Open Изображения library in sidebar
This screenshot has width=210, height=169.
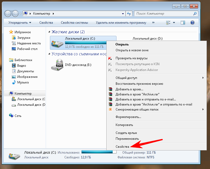point(27,77)
